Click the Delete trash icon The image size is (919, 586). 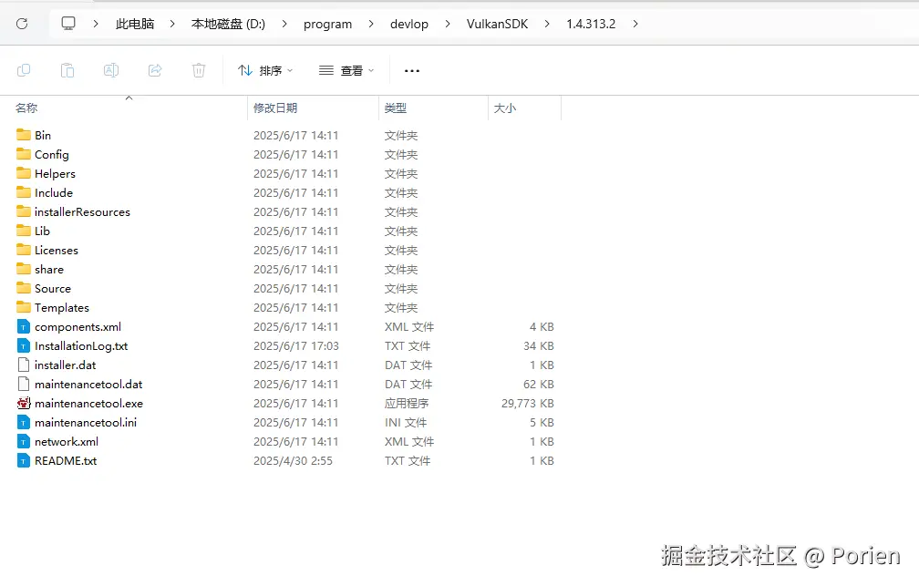(x=199, y=70)
